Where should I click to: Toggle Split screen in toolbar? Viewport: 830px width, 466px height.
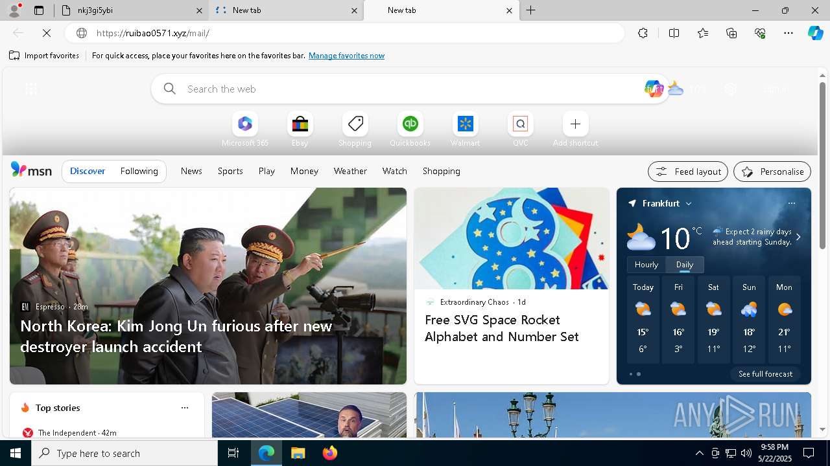[x=674, y=33]
